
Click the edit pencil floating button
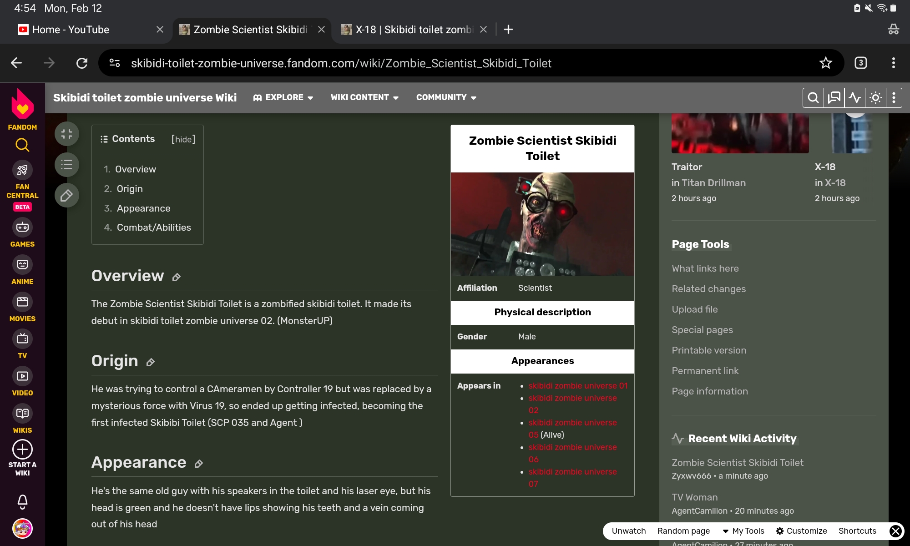pos(67,196)
